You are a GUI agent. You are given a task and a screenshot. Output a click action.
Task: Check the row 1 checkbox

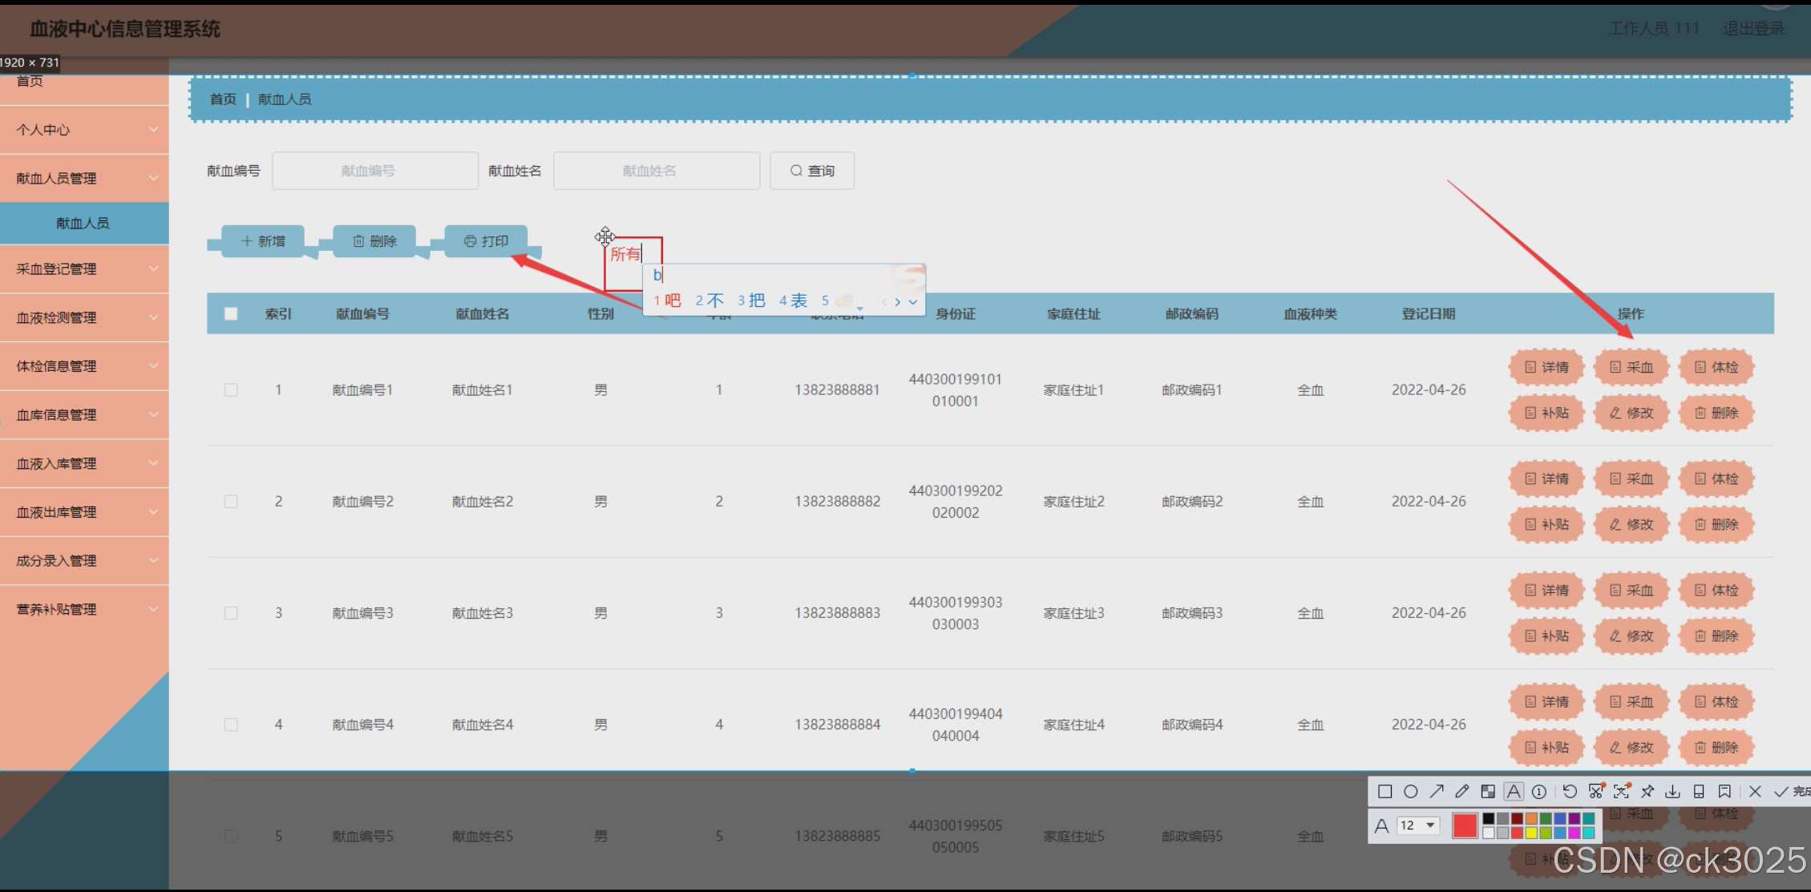tap(231, 390)
